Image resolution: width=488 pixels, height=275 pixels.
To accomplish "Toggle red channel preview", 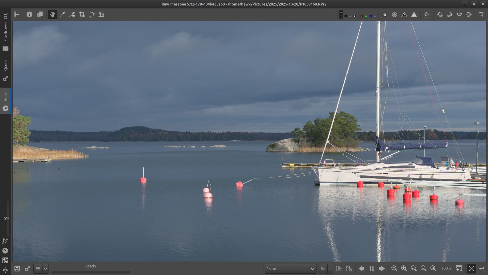I will point(362,16).
